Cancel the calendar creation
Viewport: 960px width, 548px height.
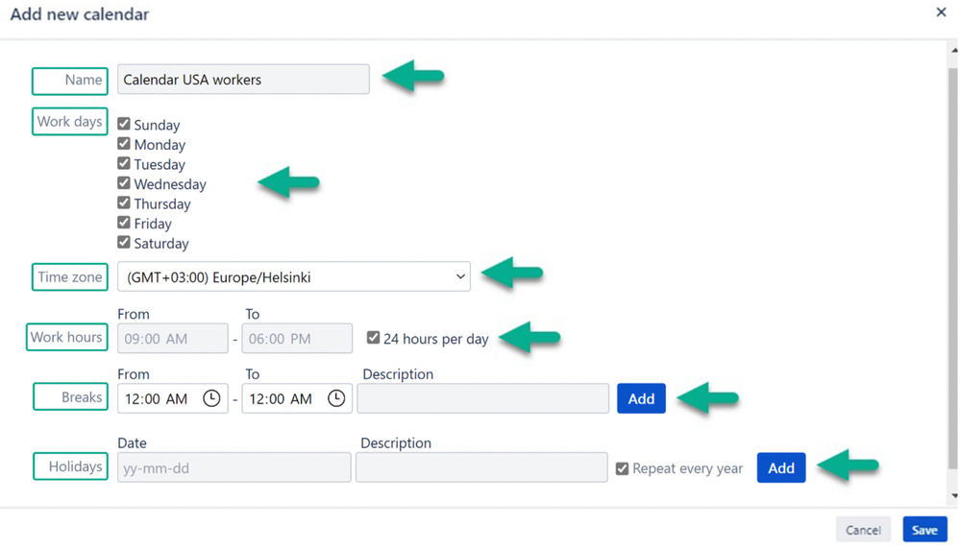[x=863, y=530]
